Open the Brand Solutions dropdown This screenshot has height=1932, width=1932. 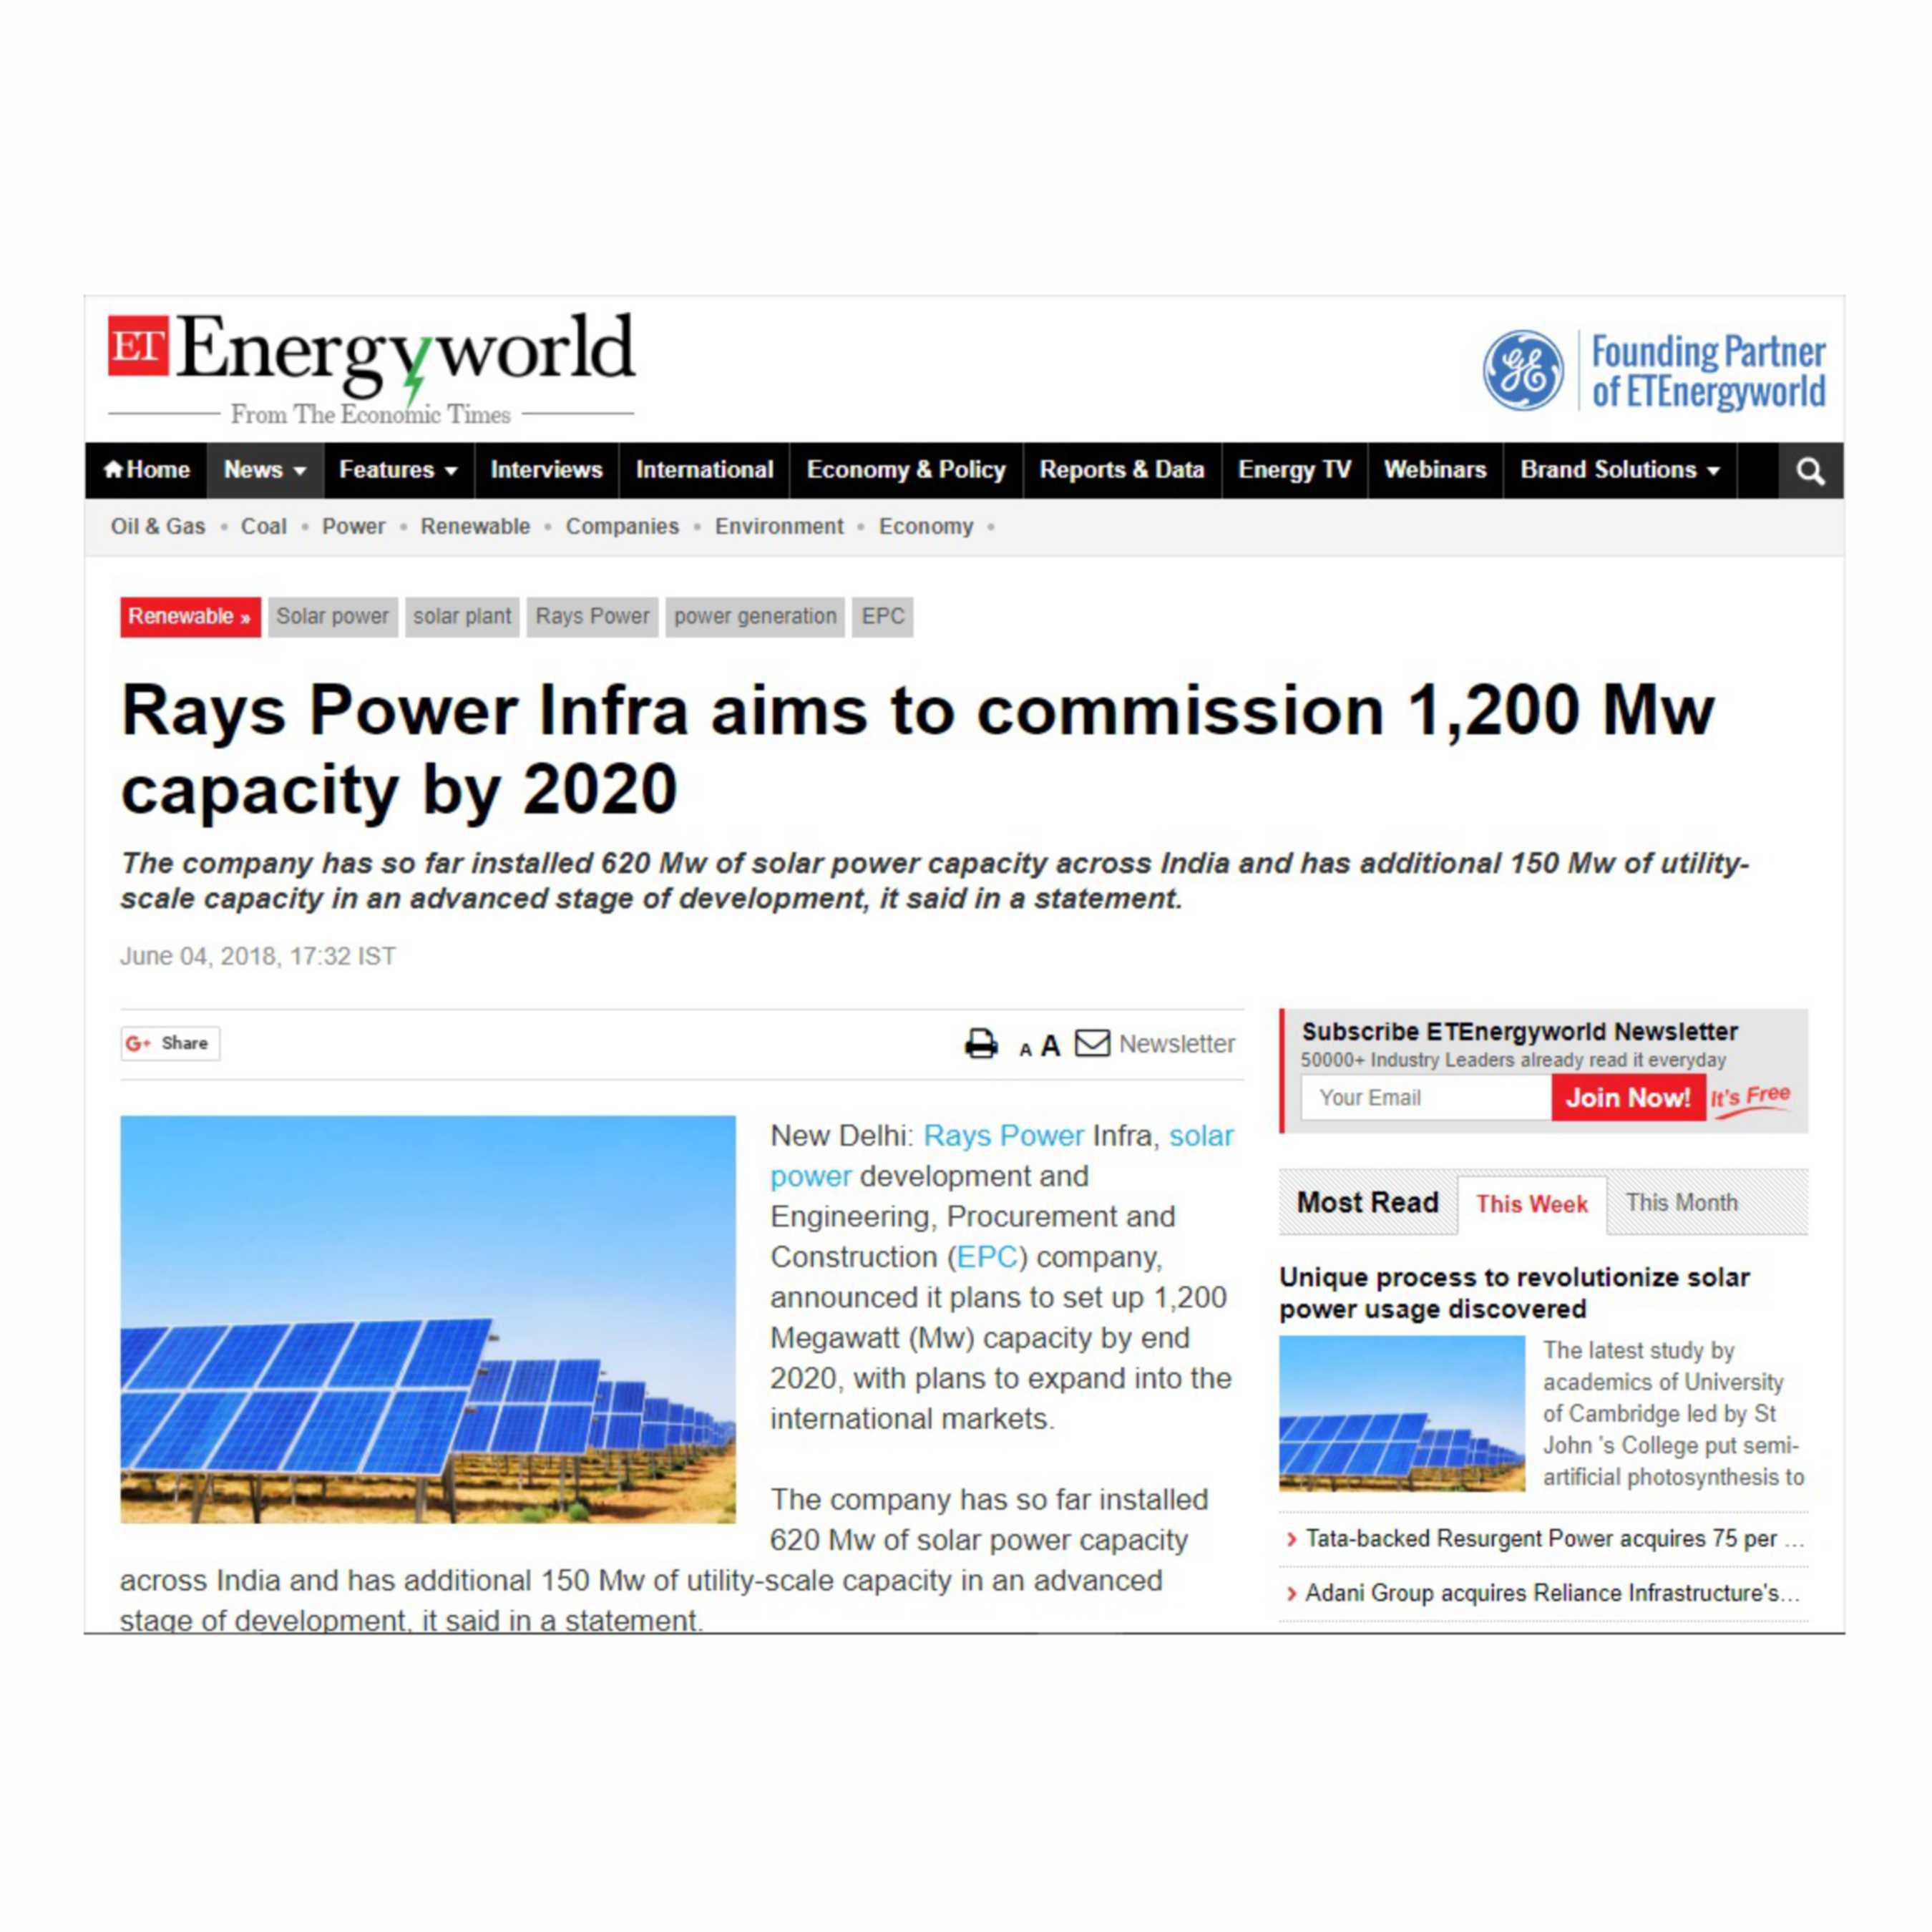[1619, 470]
